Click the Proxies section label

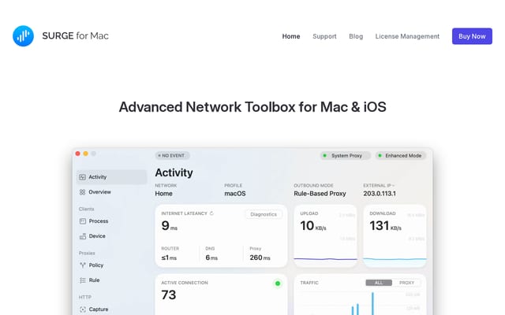87,253
